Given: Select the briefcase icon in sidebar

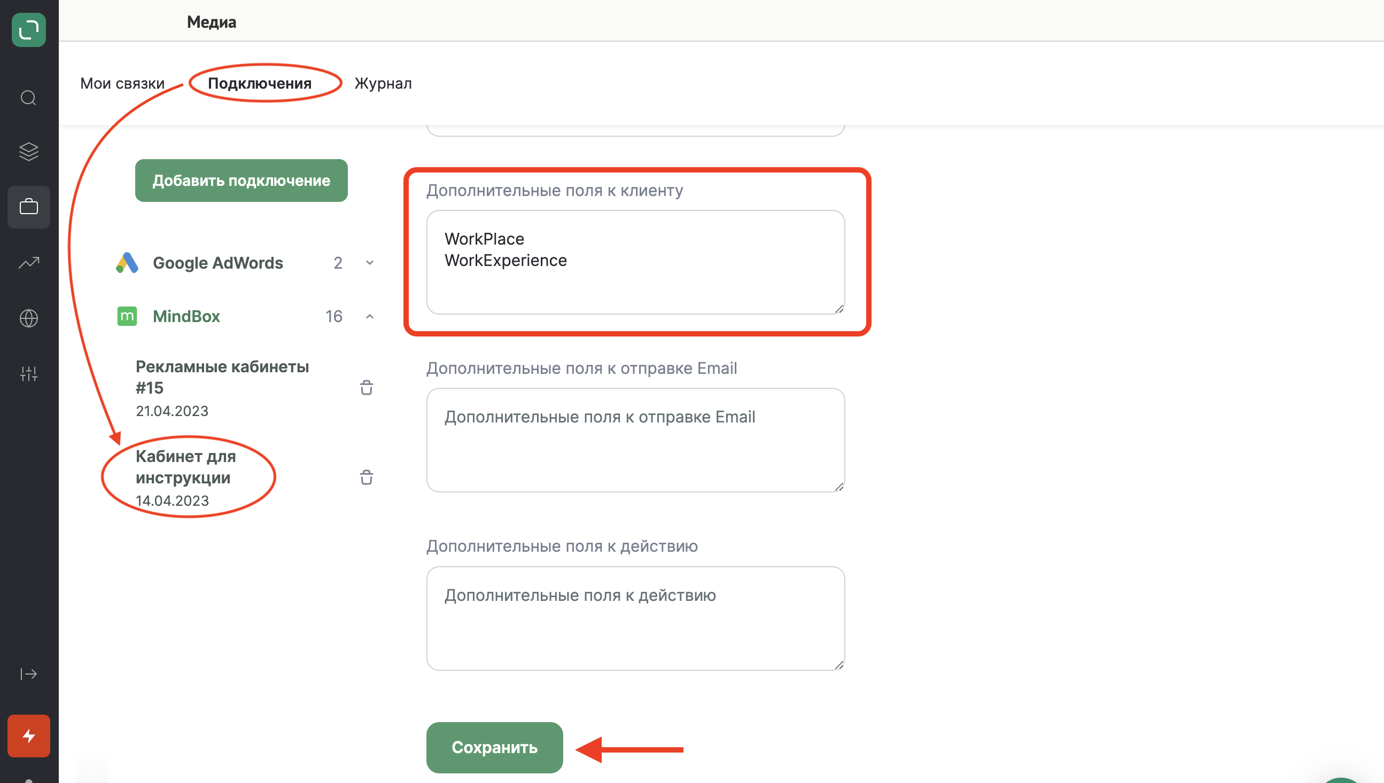Looking at the screenshot, I should [x=29, y=207].
